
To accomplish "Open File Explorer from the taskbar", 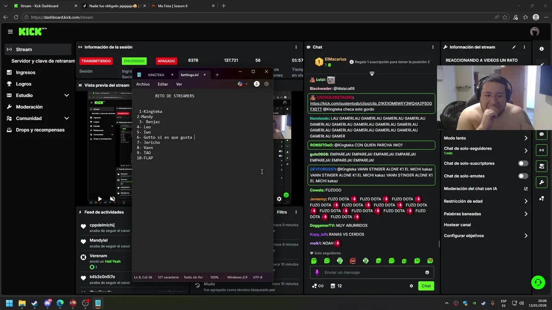I will (22, 303).
